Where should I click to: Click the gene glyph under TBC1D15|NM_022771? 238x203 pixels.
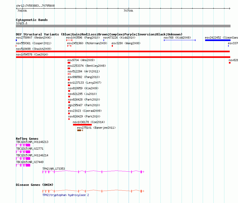coord(23,152)
